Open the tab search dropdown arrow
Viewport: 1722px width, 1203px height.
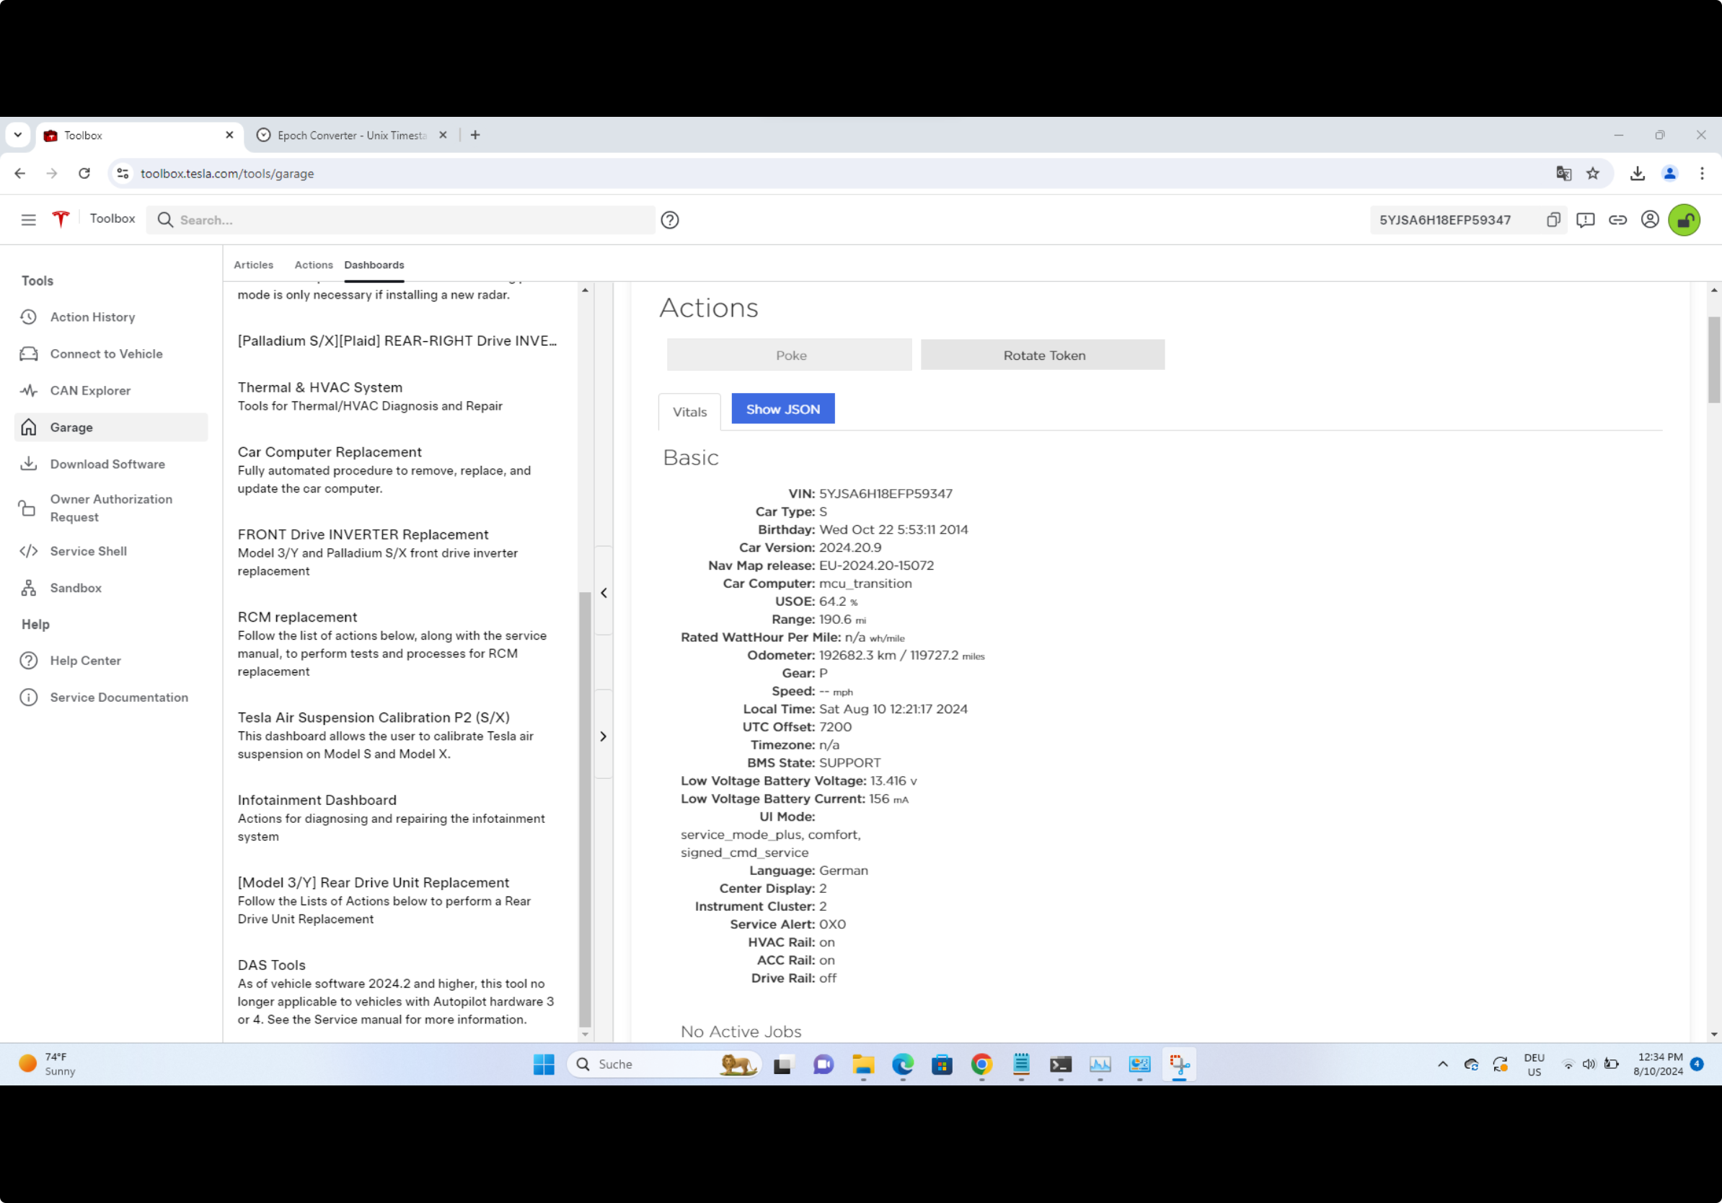[x=18, y=135]
